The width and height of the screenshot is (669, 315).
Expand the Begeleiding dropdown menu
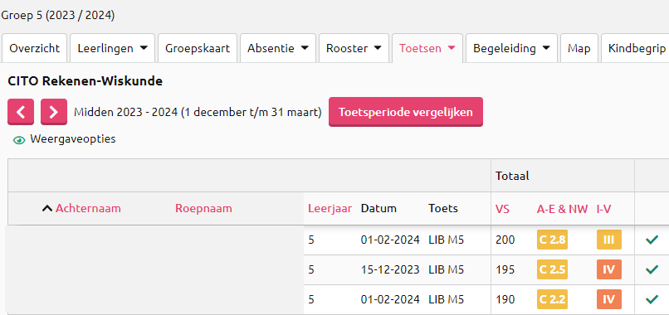point(511,48)
